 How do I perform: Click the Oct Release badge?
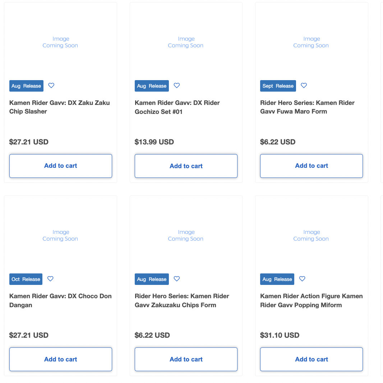click(26, 279)
